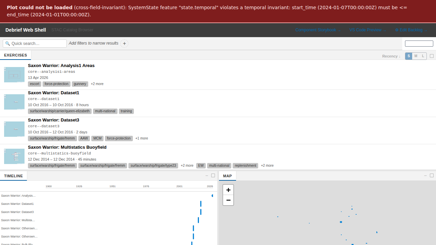Click Dataset3 timeline bar

pyautogui.click(x=201, y=212)
